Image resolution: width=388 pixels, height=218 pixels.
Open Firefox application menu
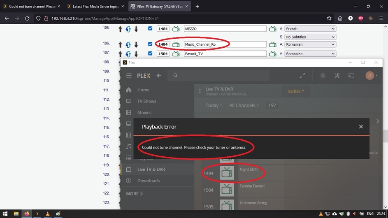381,19
